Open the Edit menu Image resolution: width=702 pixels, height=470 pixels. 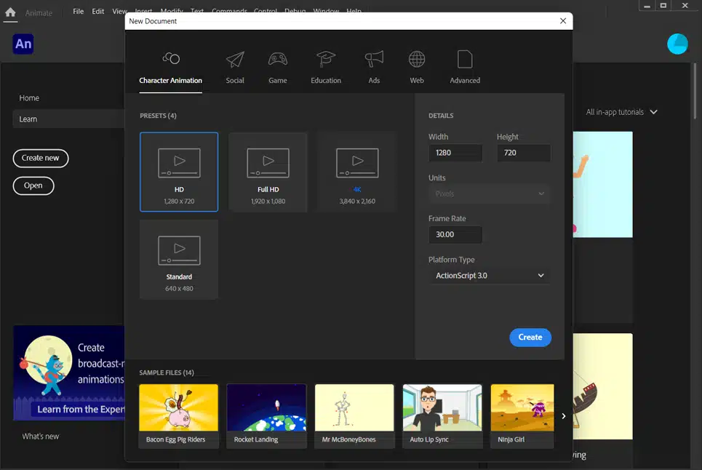(x=98, y=11)
